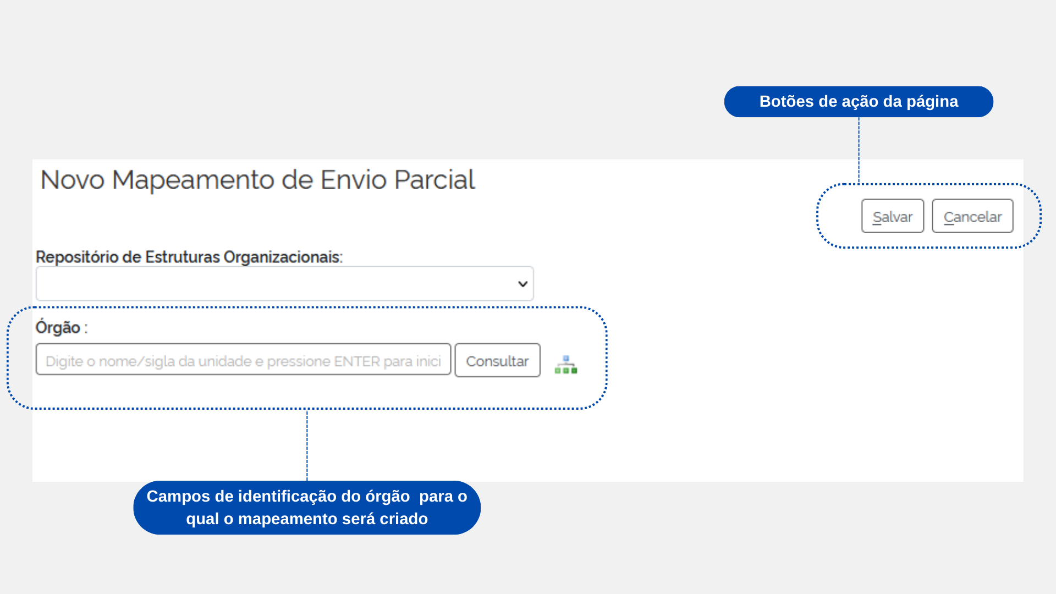Click the dashed connector above the bottom callout
This screenshot has height=594, width=1056.
click(307, 446)
